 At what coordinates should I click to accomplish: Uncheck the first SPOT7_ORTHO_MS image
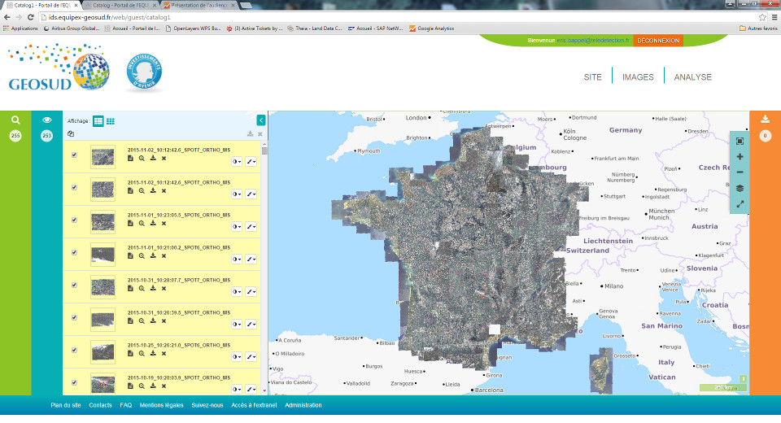point(75,155)
